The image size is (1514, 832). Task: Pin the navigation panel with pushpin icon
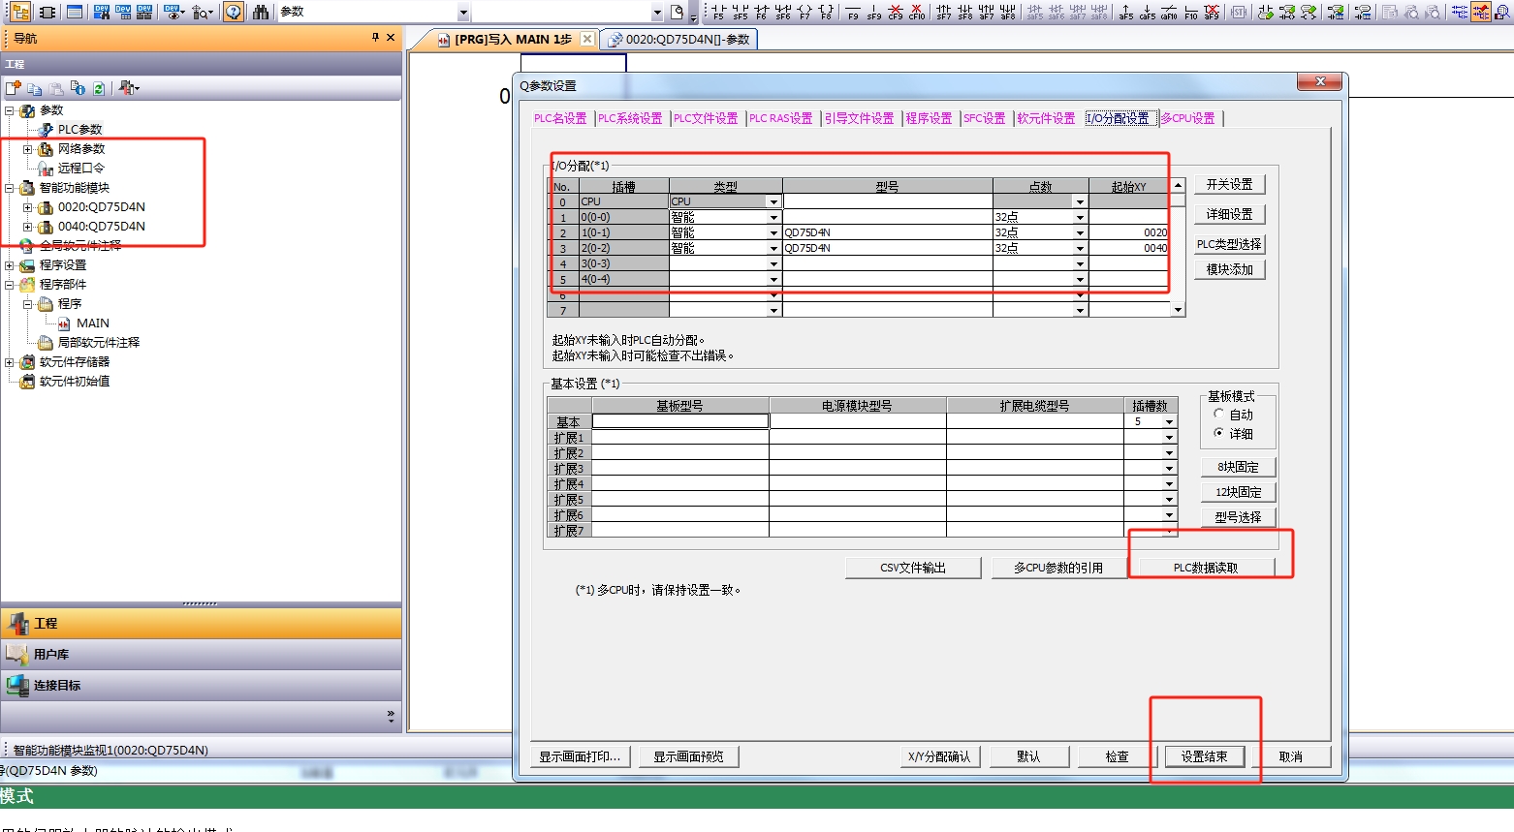pyautogui.click(x=375, y=38)
